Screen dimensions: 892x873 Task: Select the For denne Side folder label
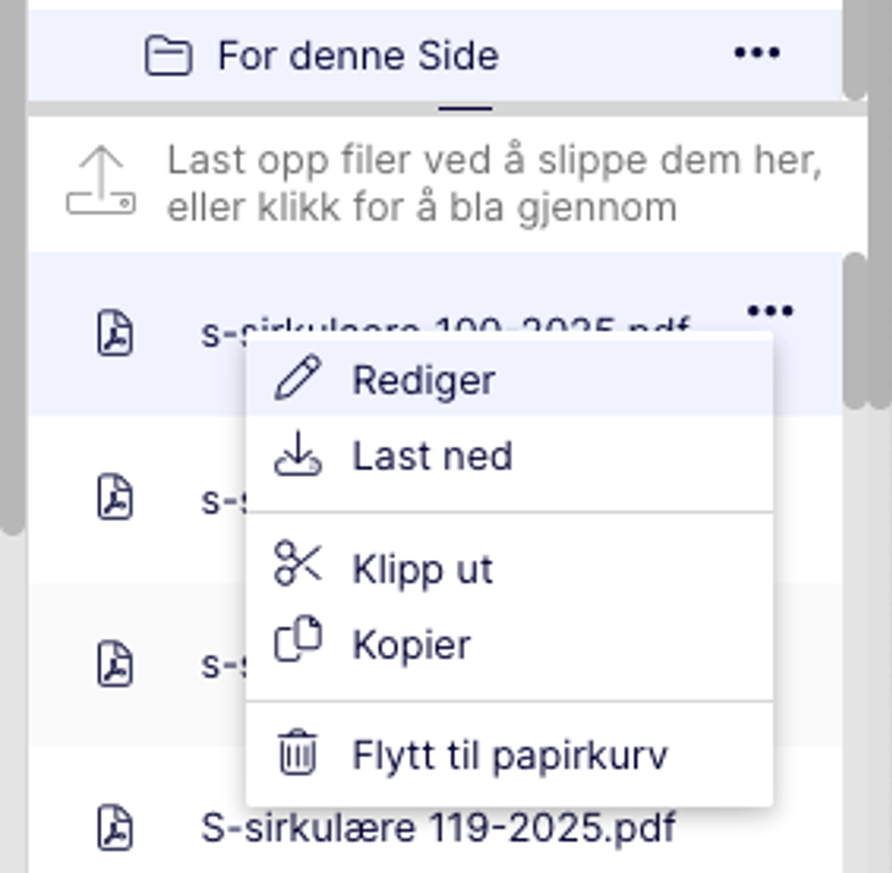pyautogui.click(x=358, y=55)
